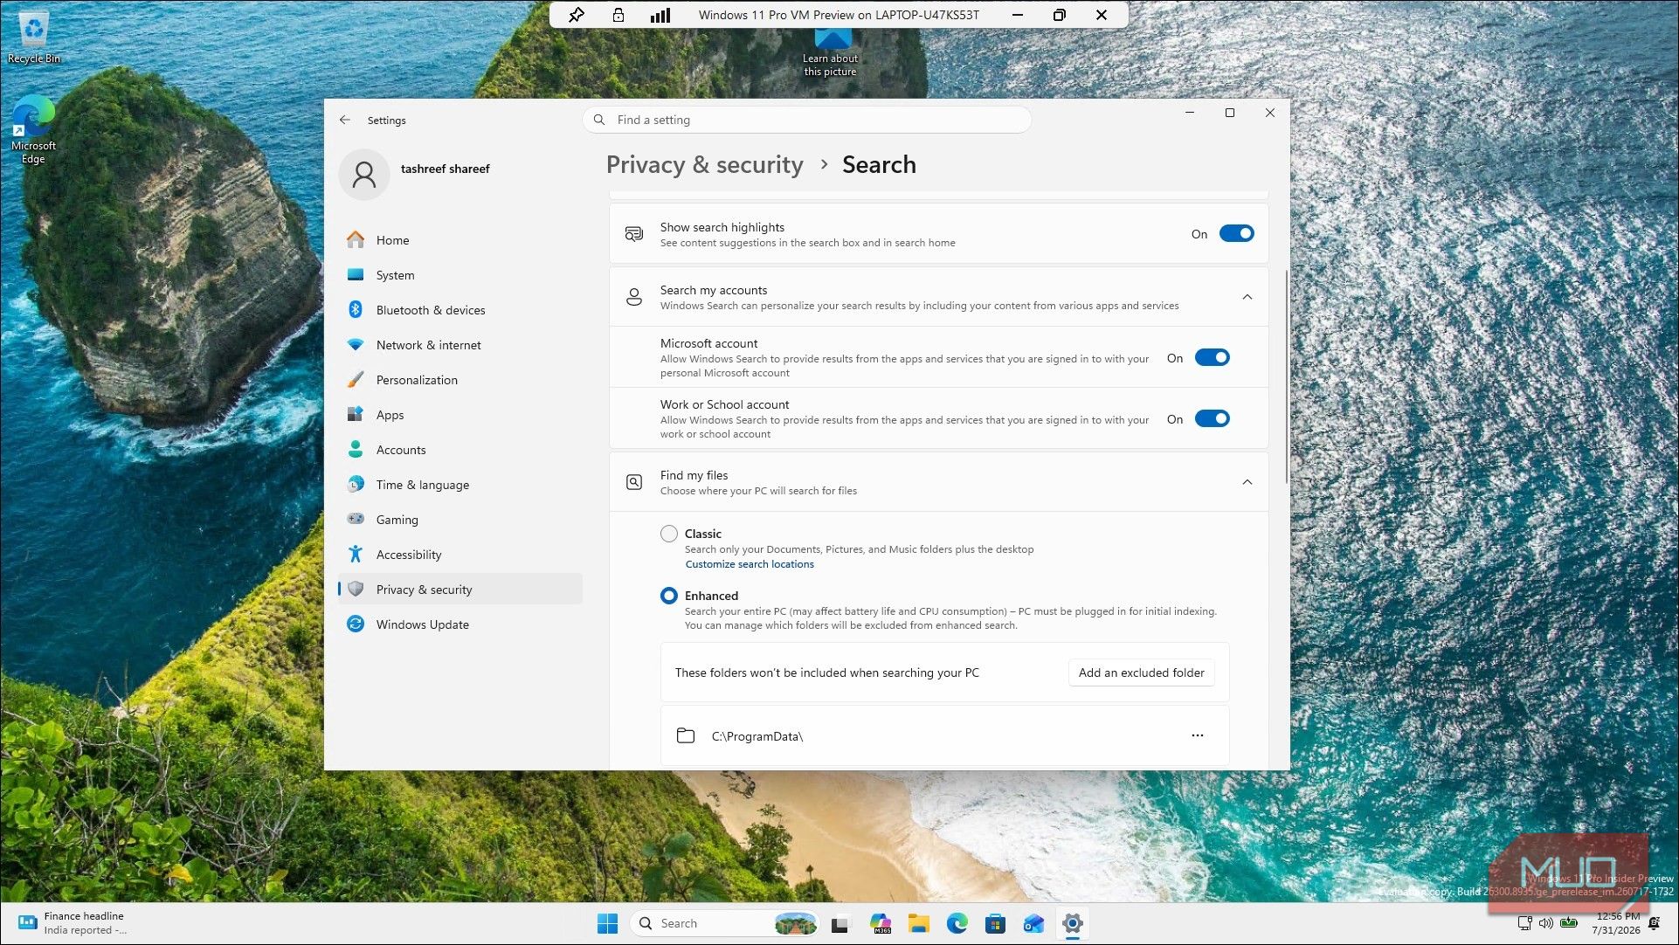The height and width of the screenshot is (945, 1679).
Task: Collapse the Search my accounts section
Action: (x=1247, y=298)
